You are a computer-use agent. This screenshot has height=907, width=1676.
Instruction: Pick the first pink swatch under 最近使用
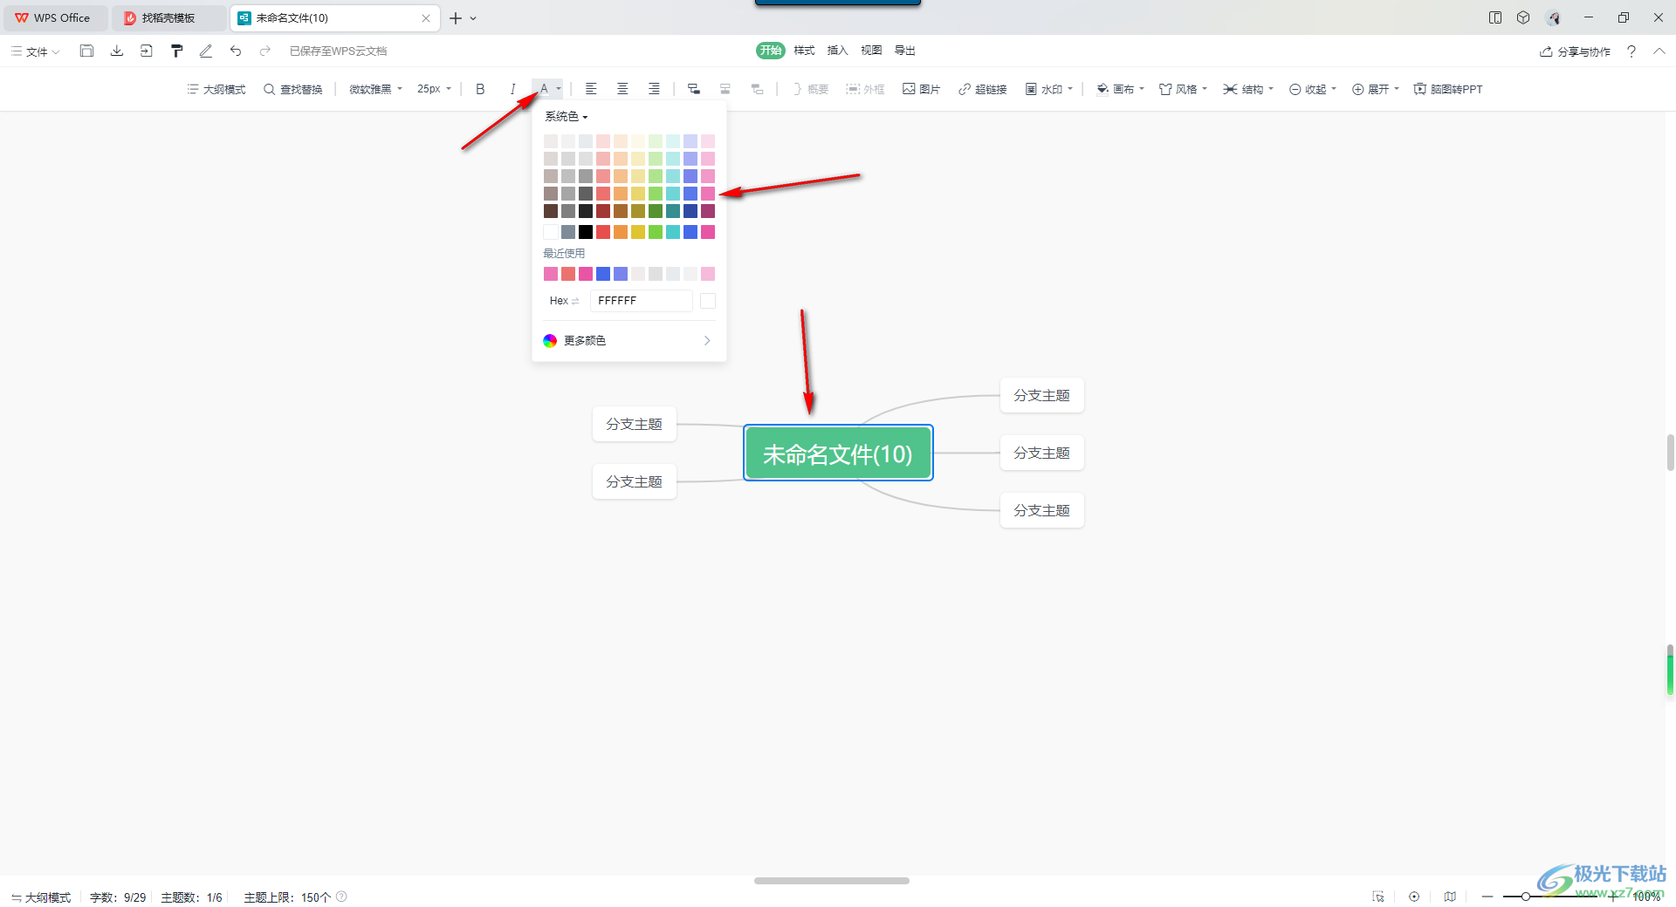tap(551, 274)
